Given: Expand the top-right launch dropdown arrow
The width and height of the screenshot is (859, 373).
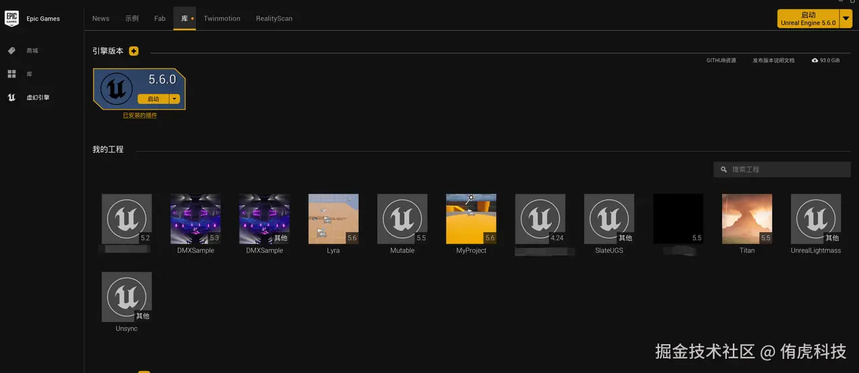Looking at the screenshot, I should click(x=846, y=19).
